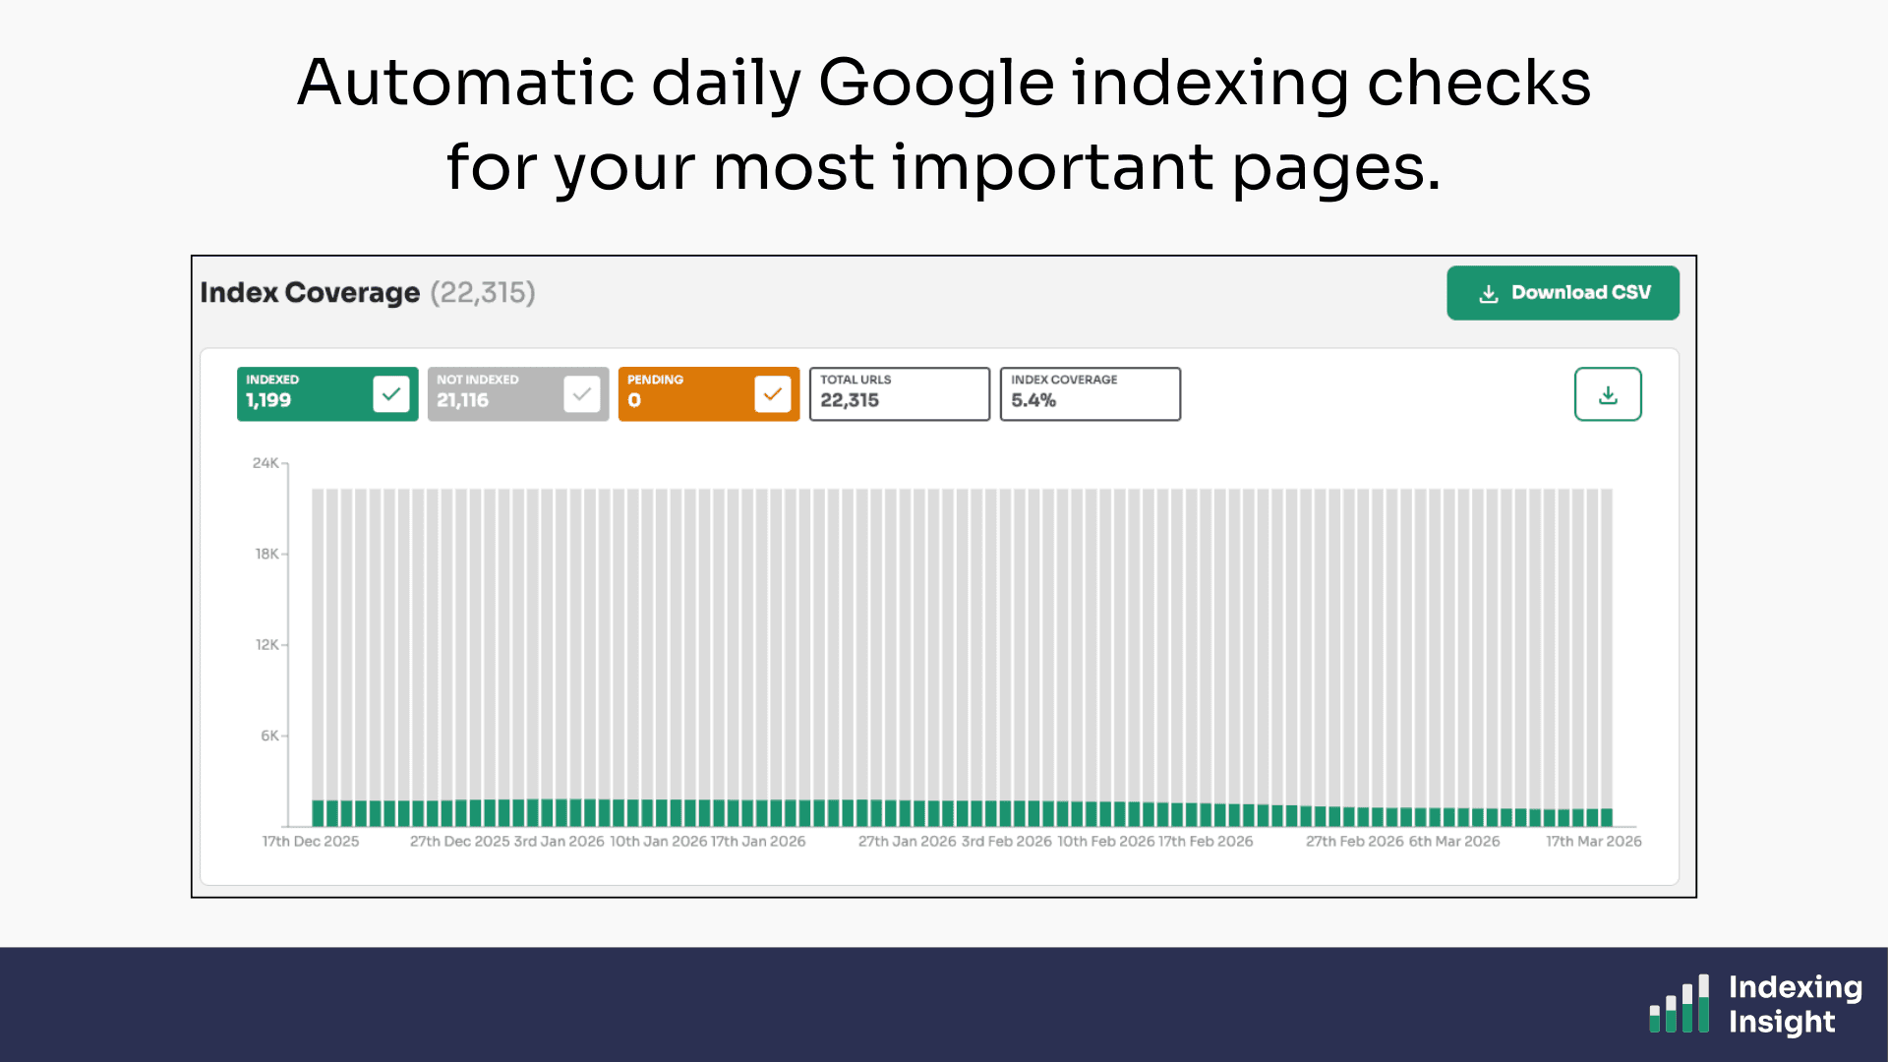Click the chart download icon button
This screenshot has width=1888, height=1062.
coord(1608,394)
